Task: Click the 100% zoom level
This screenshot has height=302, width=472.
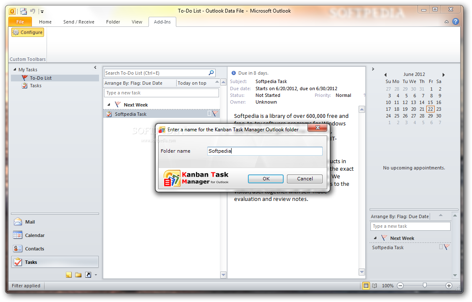Action: [x=388, y=286]
